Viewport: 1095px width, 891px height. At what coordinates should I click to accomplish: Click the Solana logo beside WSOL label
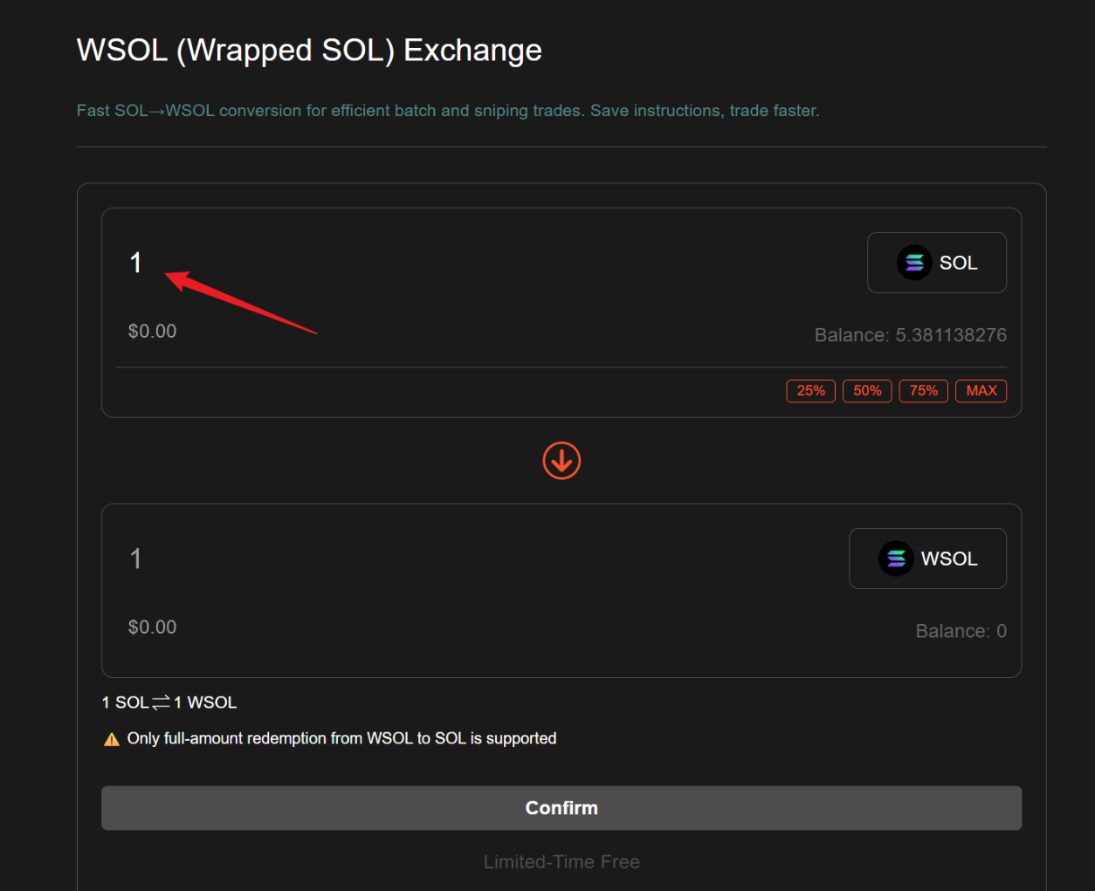[x=897, y=559]
